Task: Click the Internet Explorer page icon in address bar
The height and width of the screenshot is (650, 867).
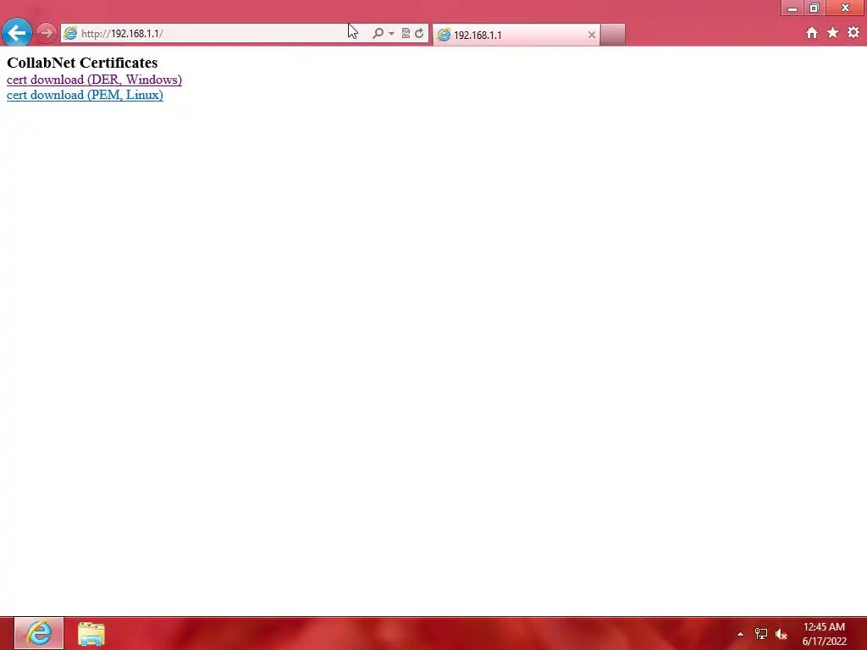Action: coord(70,33)
